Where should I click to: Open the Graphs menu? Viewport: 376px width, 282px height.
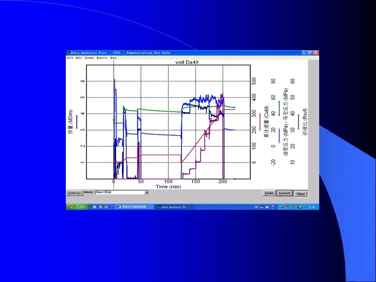click(x=89, y=58)
